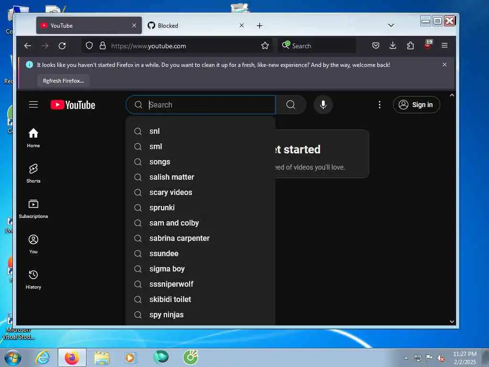Viewport: 489px width, 367px height.
Task: Click the taskbar clock showing 11:27 PM
Action: coord(465,358)
